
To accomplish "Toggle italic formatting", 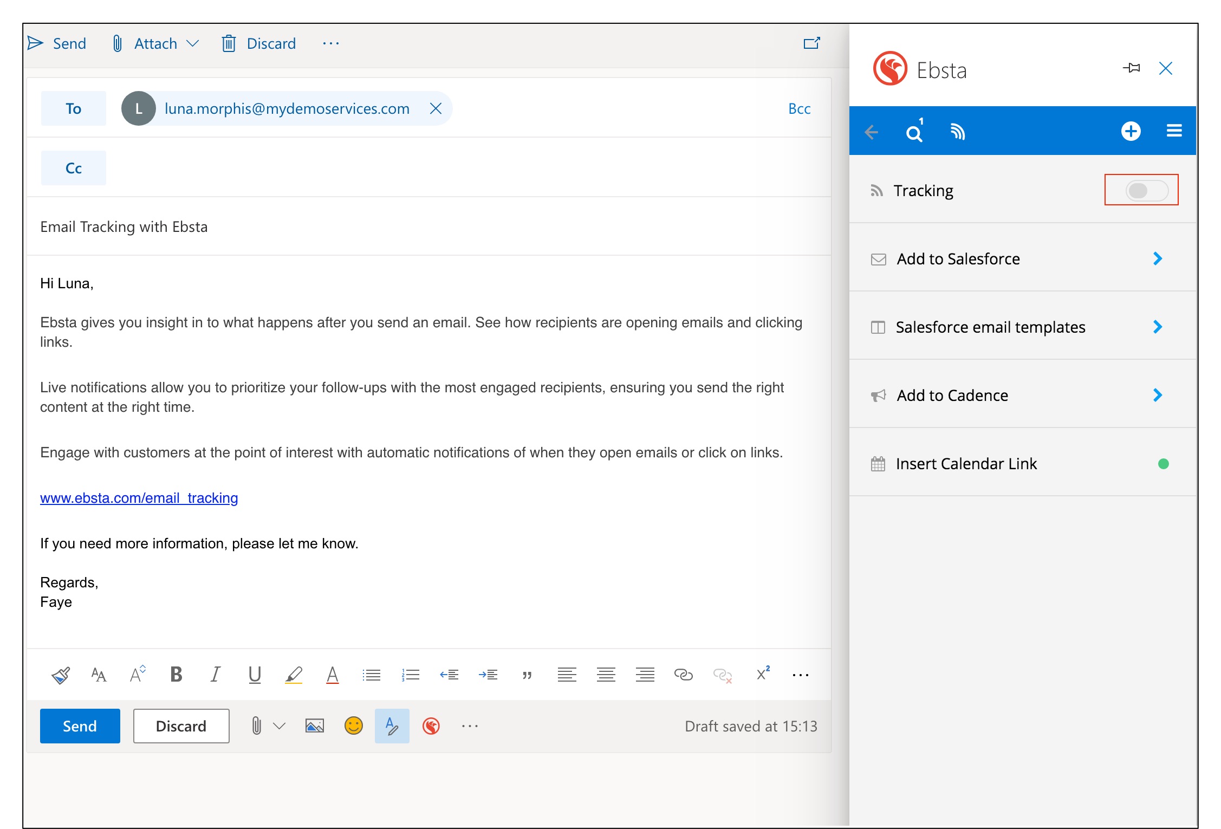I will click(215, 675).
